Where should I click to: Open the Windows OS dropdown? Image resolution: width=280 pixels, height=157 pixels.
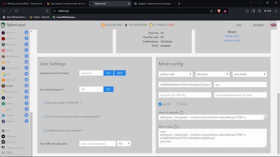213,74
